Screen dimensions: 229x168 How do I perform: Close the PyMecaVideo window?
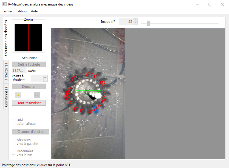pos(222,4)
